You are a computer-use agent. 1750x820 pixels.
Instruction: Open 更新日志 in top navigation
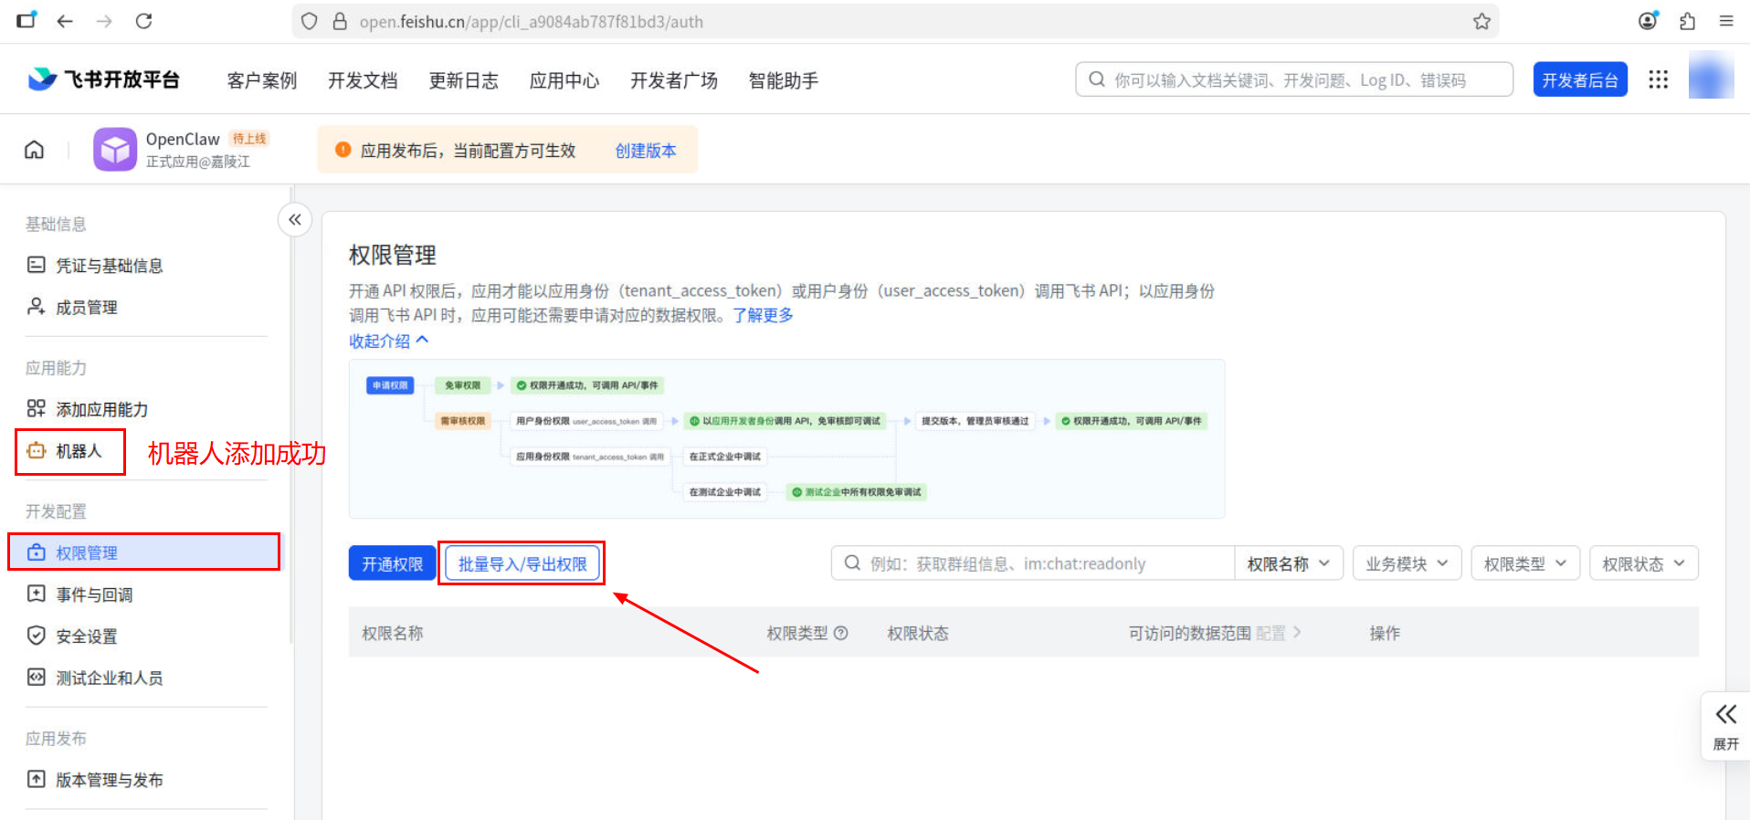464,80
